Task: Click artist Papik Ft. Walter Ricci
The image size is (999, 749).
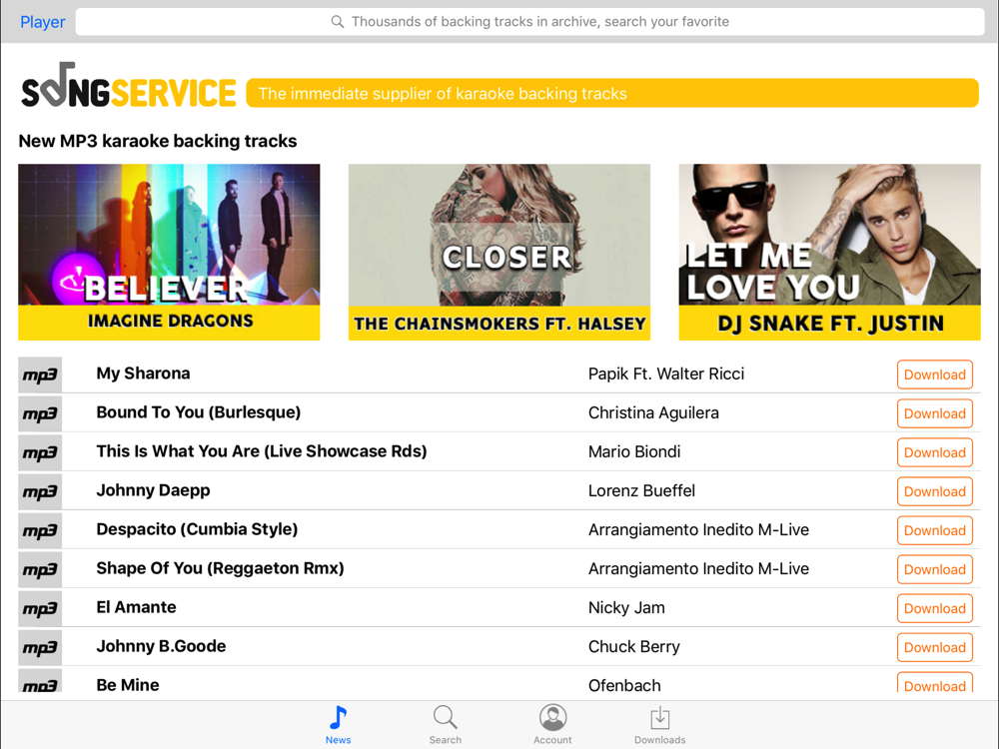Action: pos(665,374)
